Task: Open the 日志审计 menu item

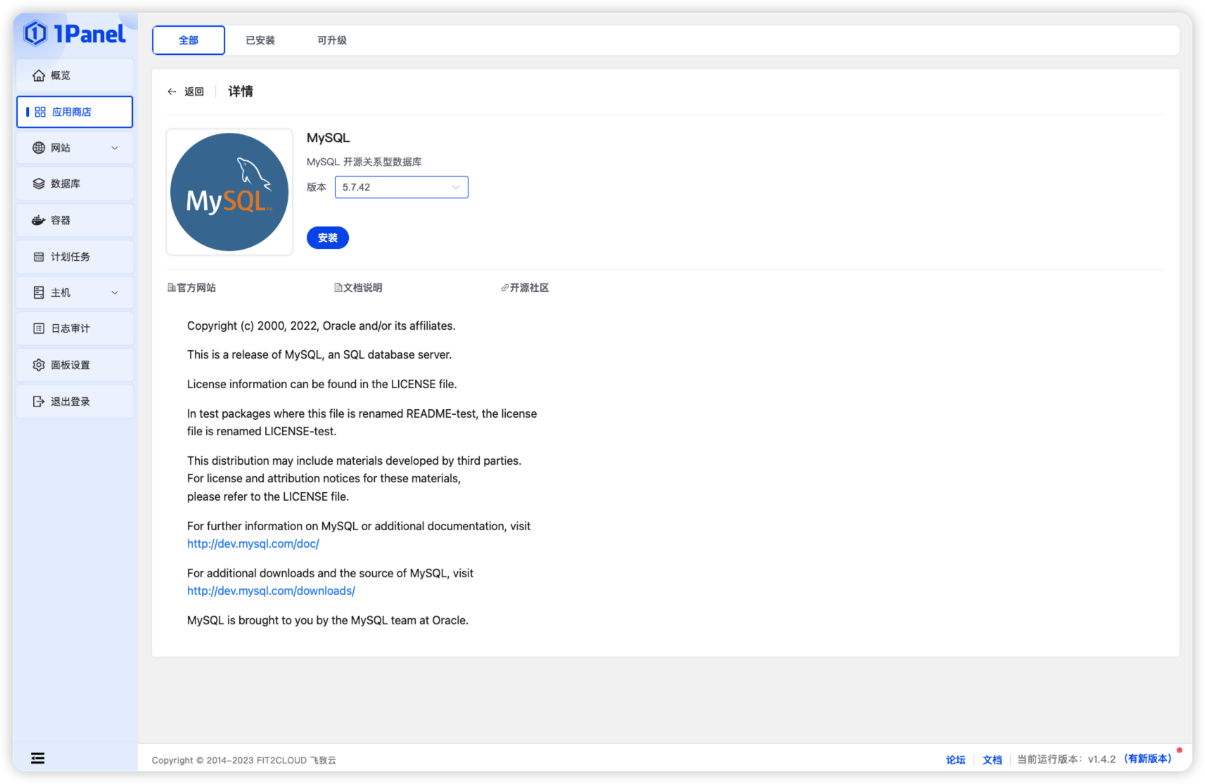Action: 70,328
